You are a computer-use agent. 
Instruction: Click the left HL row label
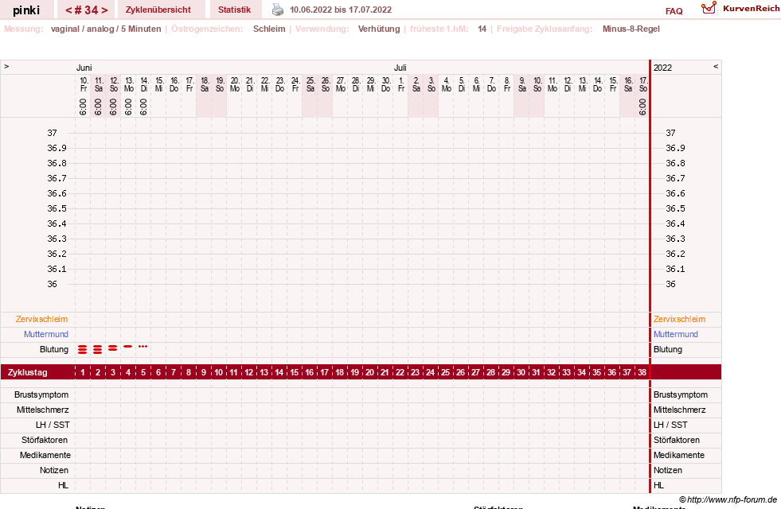63,485
